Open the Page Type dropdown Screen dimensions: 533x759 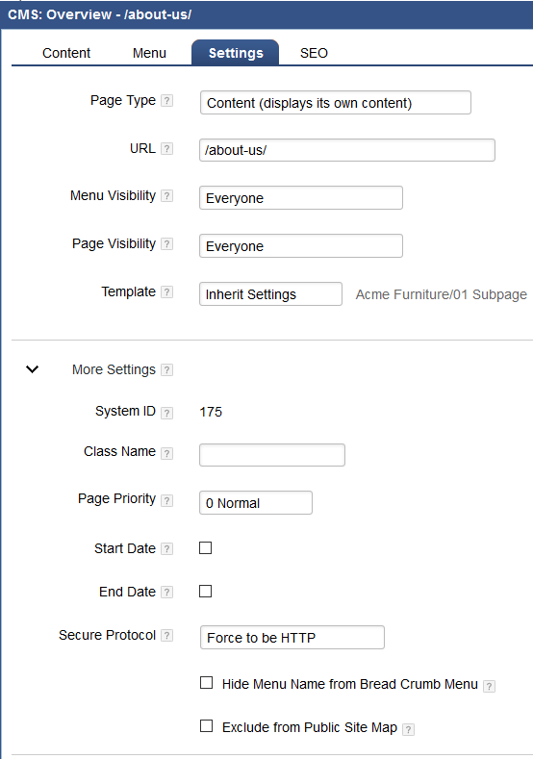pos(336,103)
